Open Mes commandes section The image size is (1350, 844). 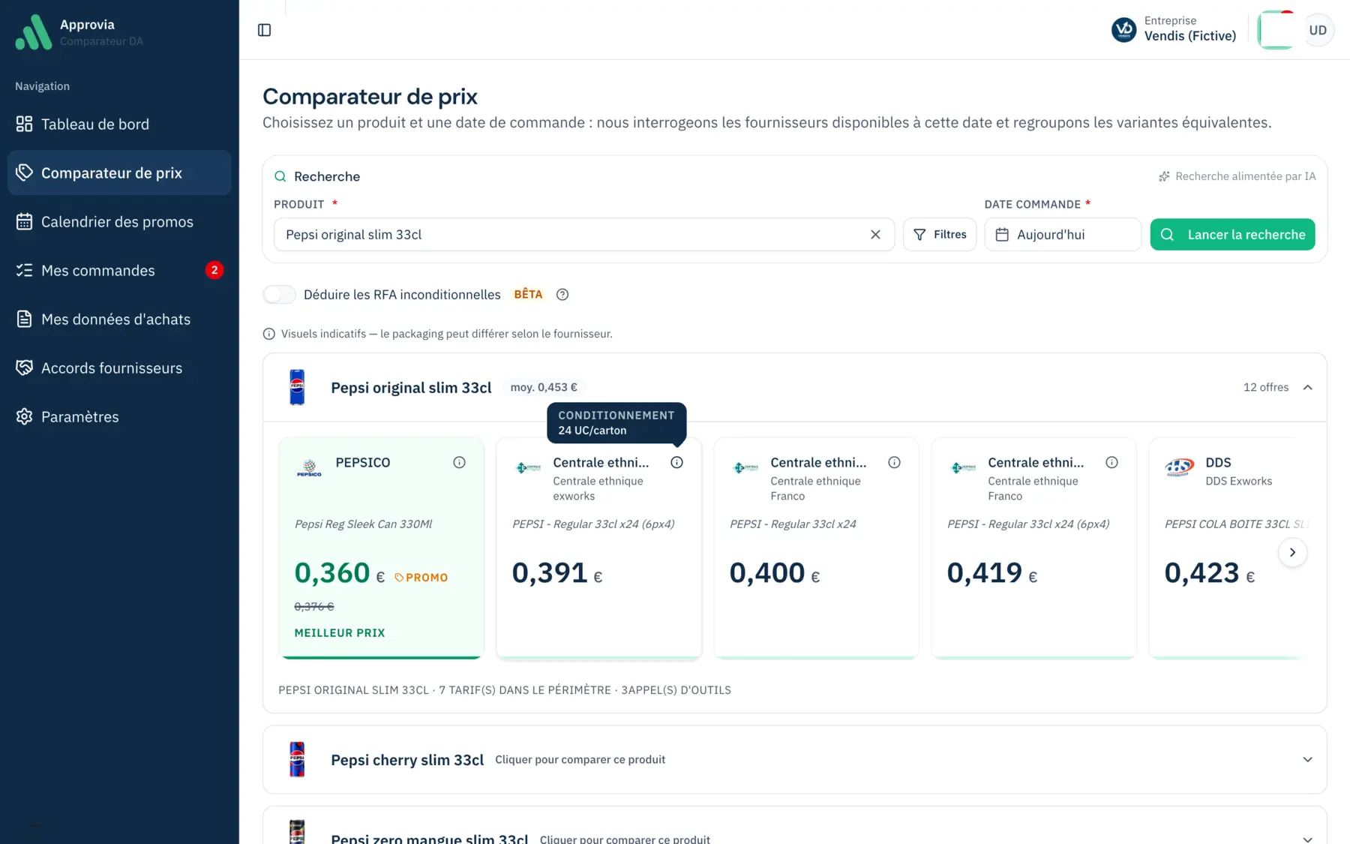[x=119, y=270]
